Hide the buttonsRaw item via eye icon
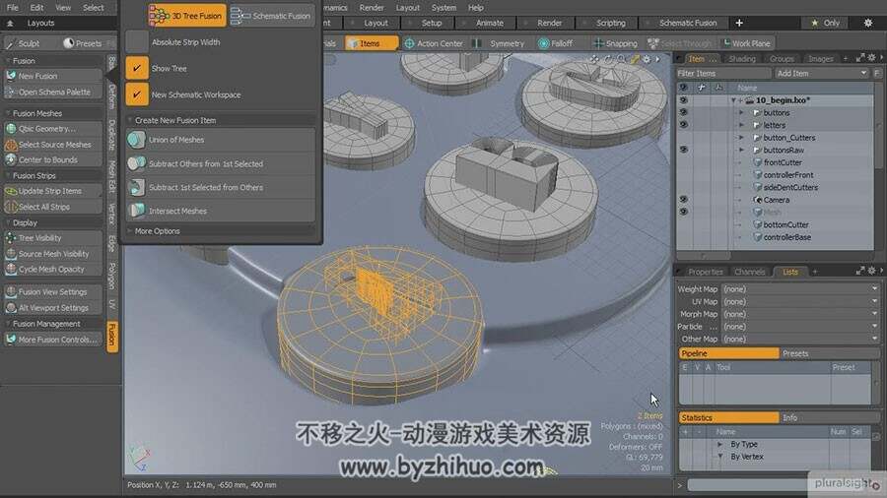887x498 pixels. point(683,150)
